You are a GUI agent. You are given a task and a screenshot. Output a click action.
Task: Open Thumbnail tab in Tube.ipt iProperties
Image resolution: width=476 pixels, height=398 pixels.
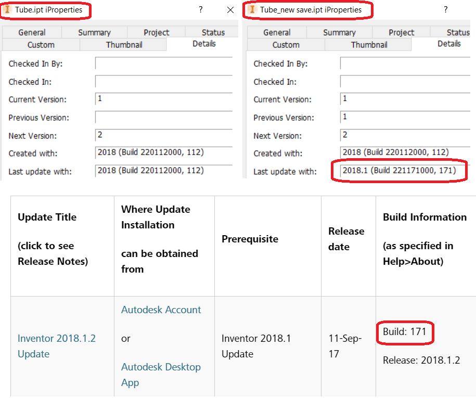124,45
